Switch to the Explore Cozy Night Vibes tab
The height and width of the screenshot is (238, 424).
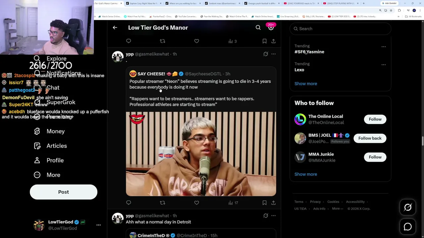pos(143,3)
